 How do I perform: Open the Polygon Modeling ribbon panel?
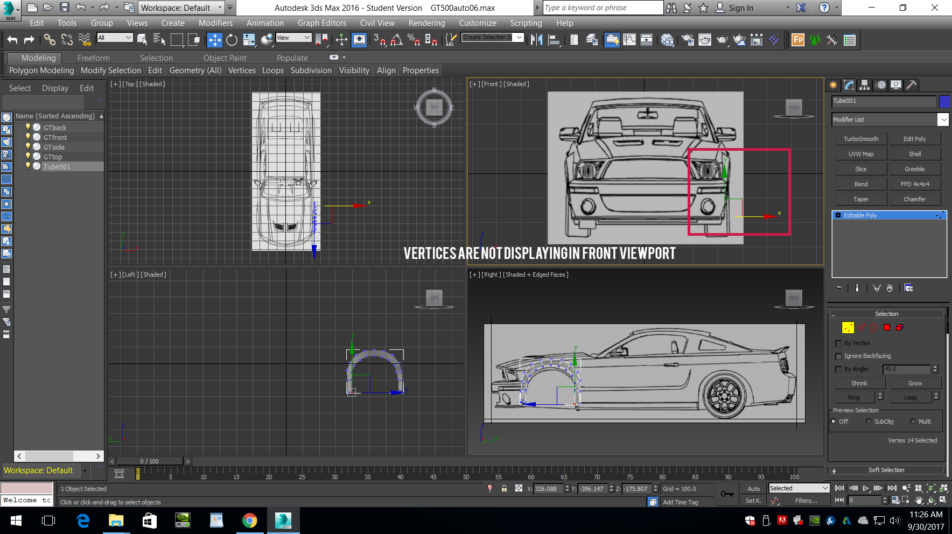(x=41, y=71)
